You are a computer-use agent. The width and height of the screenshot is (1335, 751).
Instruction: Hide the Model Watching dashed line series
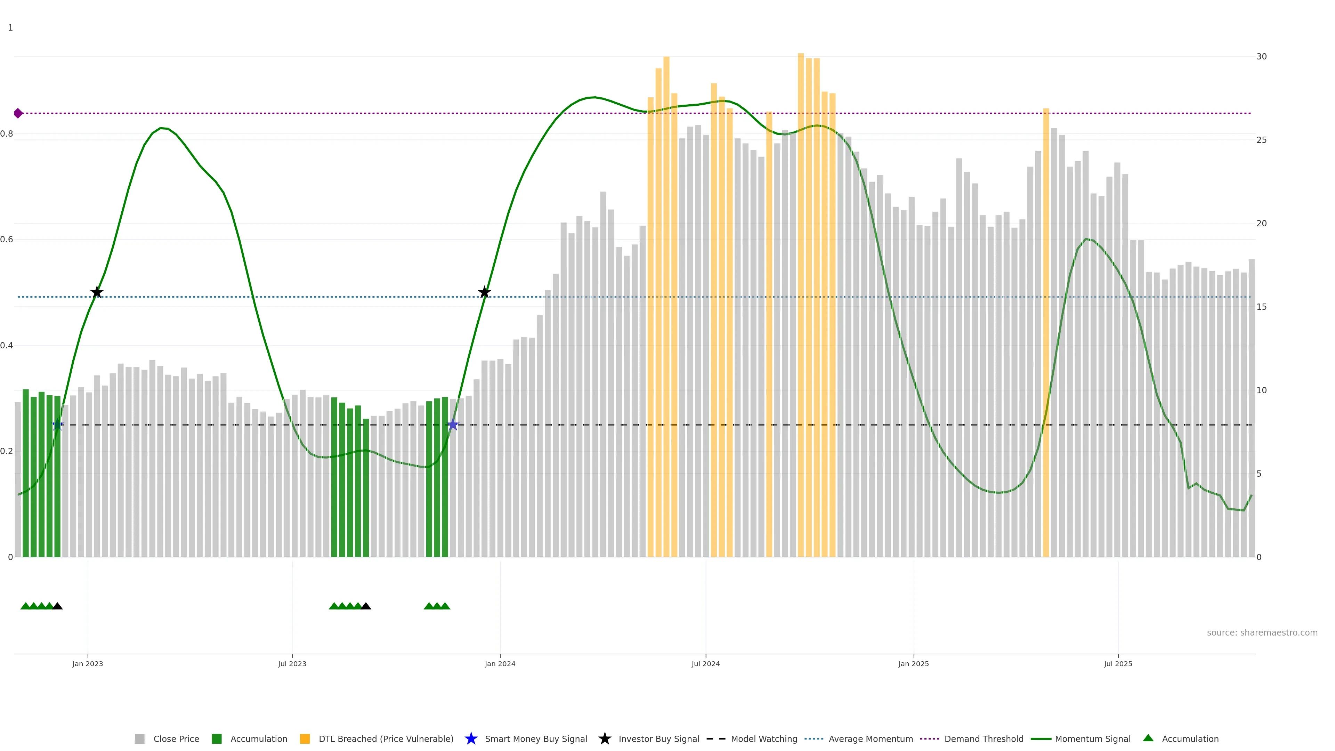pos(763,738)
